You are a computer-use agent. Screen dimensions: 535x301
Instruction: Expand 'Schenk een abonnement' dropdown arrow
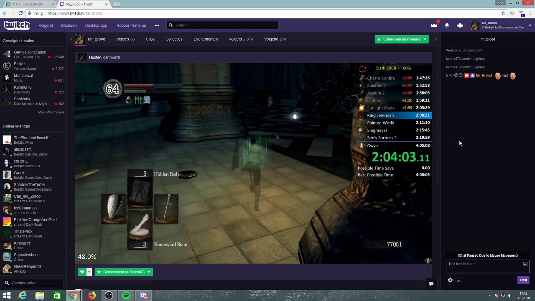[x=425, y=39]
